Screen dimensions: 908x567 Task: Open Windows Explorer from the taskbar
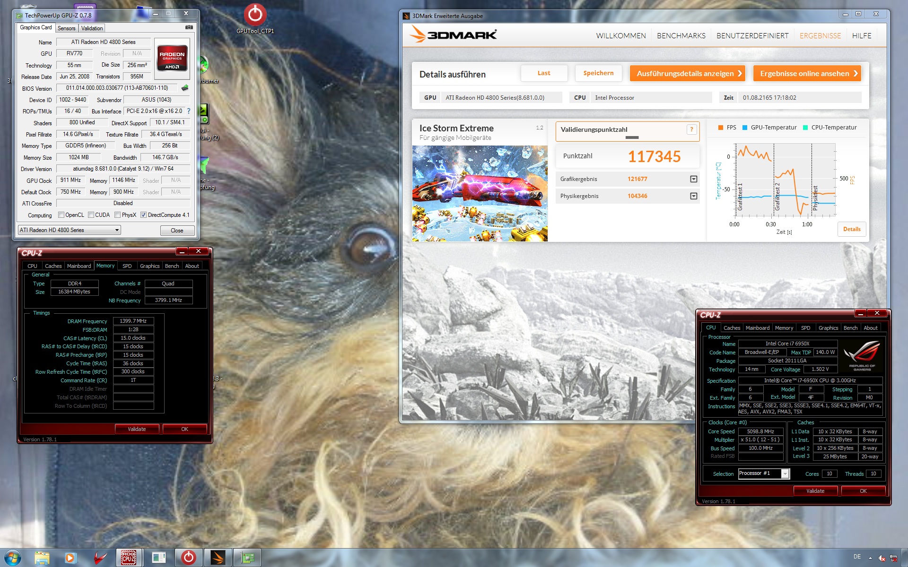(x=42, y=558)
